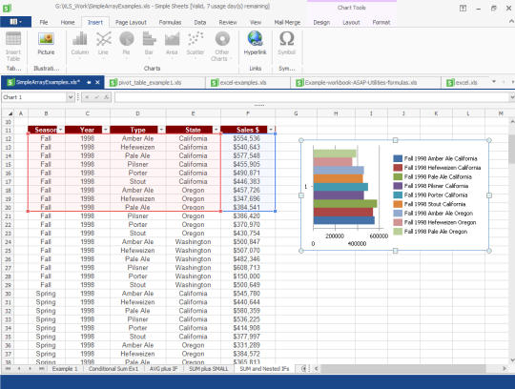
Task: Switch to pivot_table_example1.xls document tab
Action: click(x=150, y=83)
